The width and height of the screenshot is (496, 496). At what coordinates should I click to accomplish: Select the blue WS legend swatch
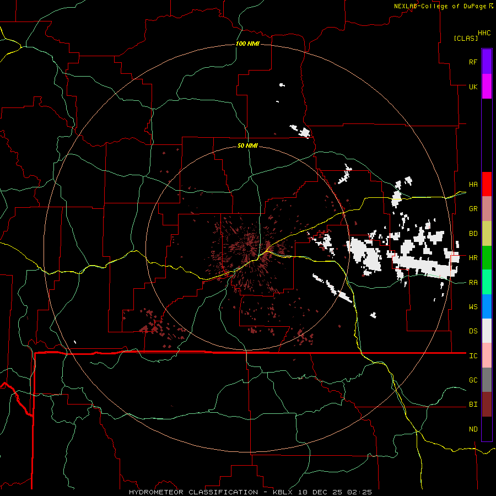coord(487,306)
